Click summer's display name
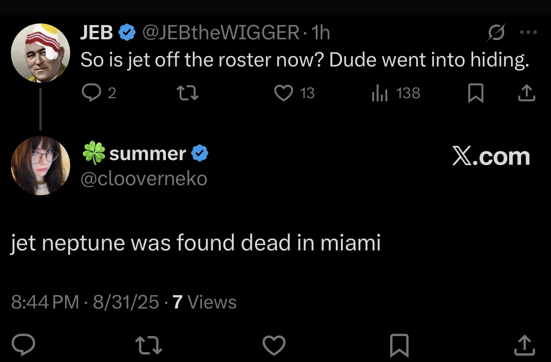The image size is (551, 362). (147, 154)
